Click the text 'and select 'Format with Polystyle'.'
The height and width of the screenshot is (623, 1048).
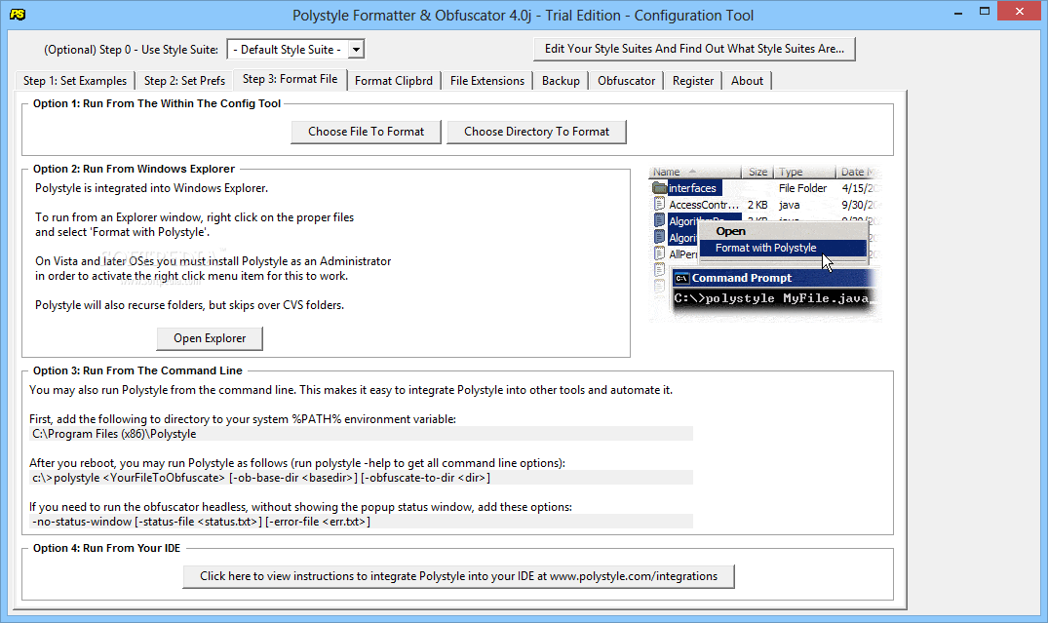[x=122, y=233]
